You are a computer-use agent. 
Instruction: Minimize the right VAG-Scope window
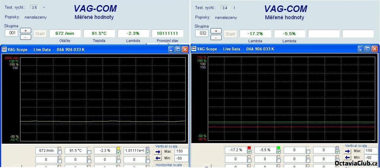click(361, 49)
